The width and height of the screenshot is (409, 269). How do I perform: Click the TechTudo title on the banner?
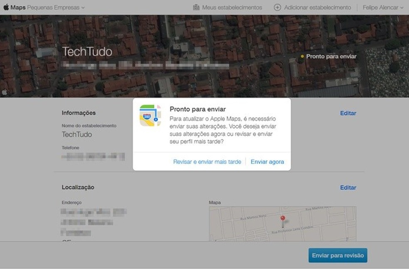pyautogui.click(x=87, y=51)
